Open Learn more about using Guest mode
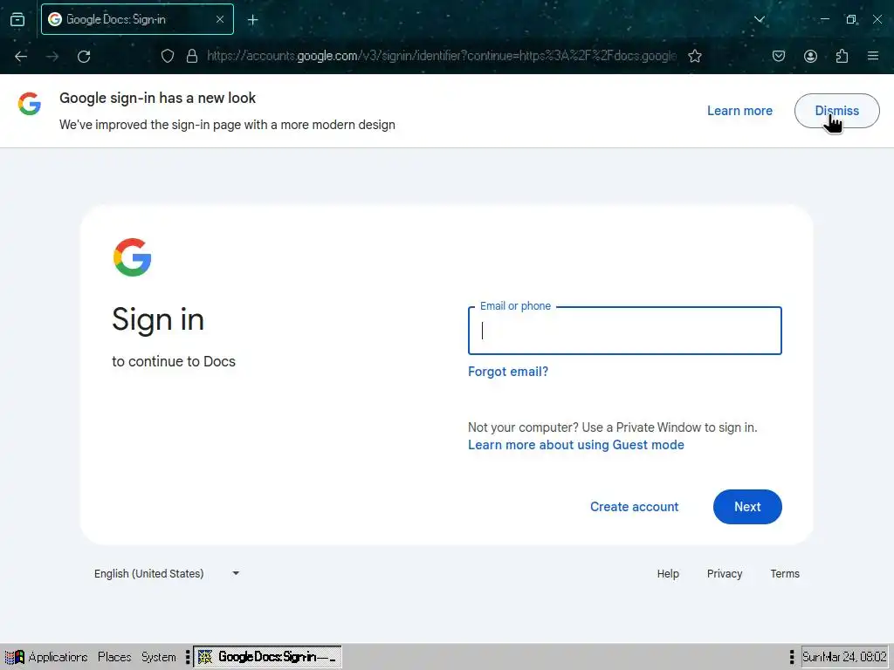The width and height of the screenshot is (894, 670). (x=576, y=445)
